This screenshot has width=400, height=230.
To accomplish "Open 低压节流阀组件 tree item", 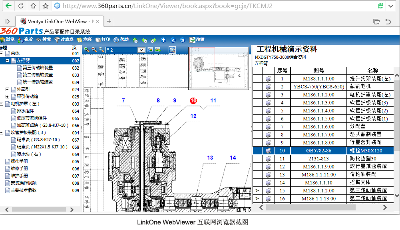I will pos(32,118).
